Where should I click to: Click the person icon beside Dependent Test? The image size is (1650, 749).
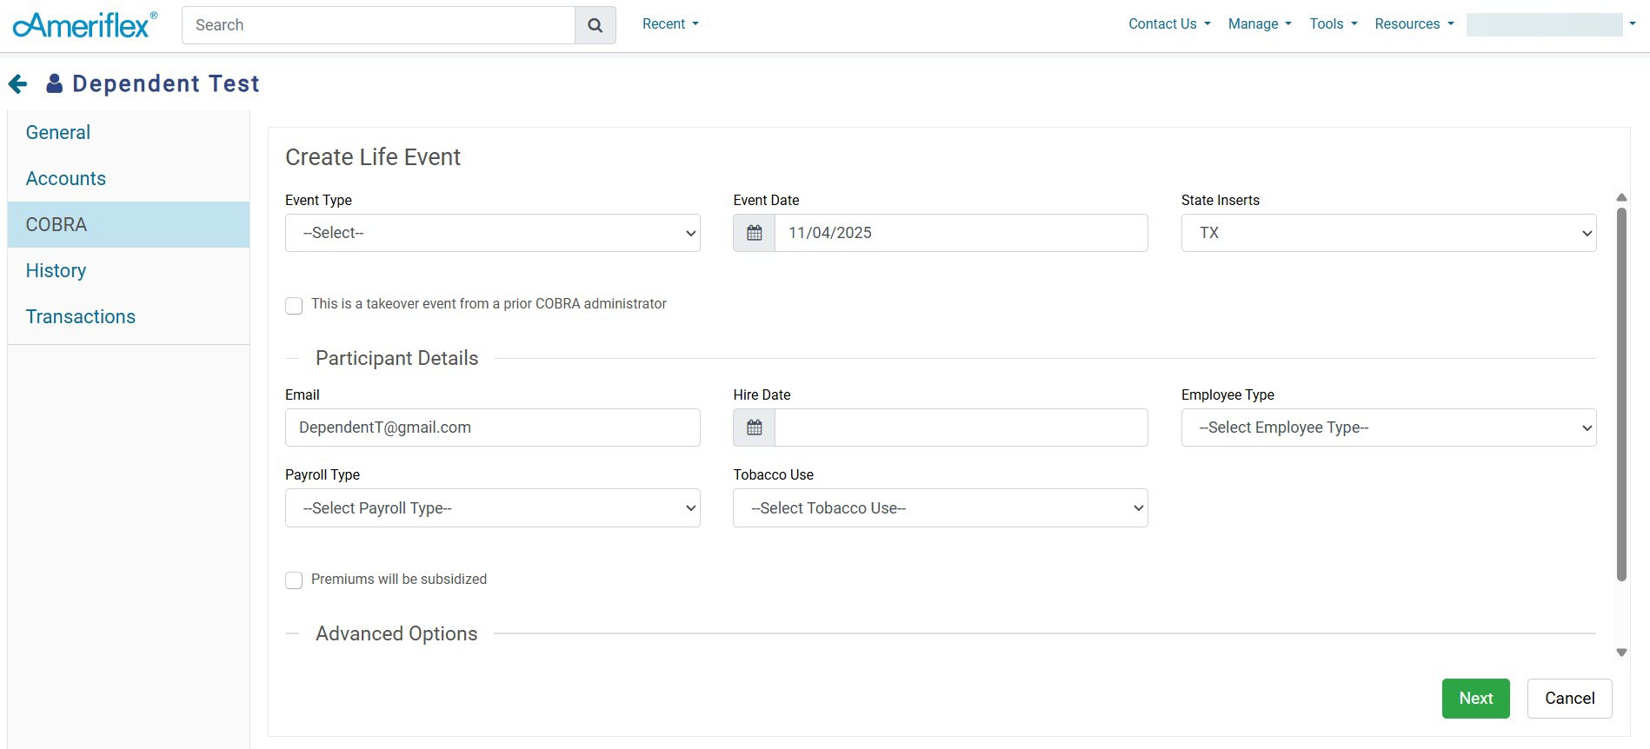coord(54,83)
